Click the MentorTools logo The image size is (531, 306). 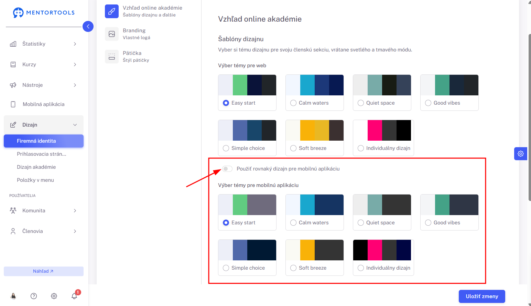click(44, 13)
